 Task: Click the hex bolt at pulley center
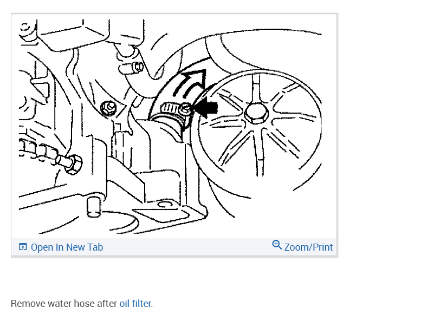256,113
